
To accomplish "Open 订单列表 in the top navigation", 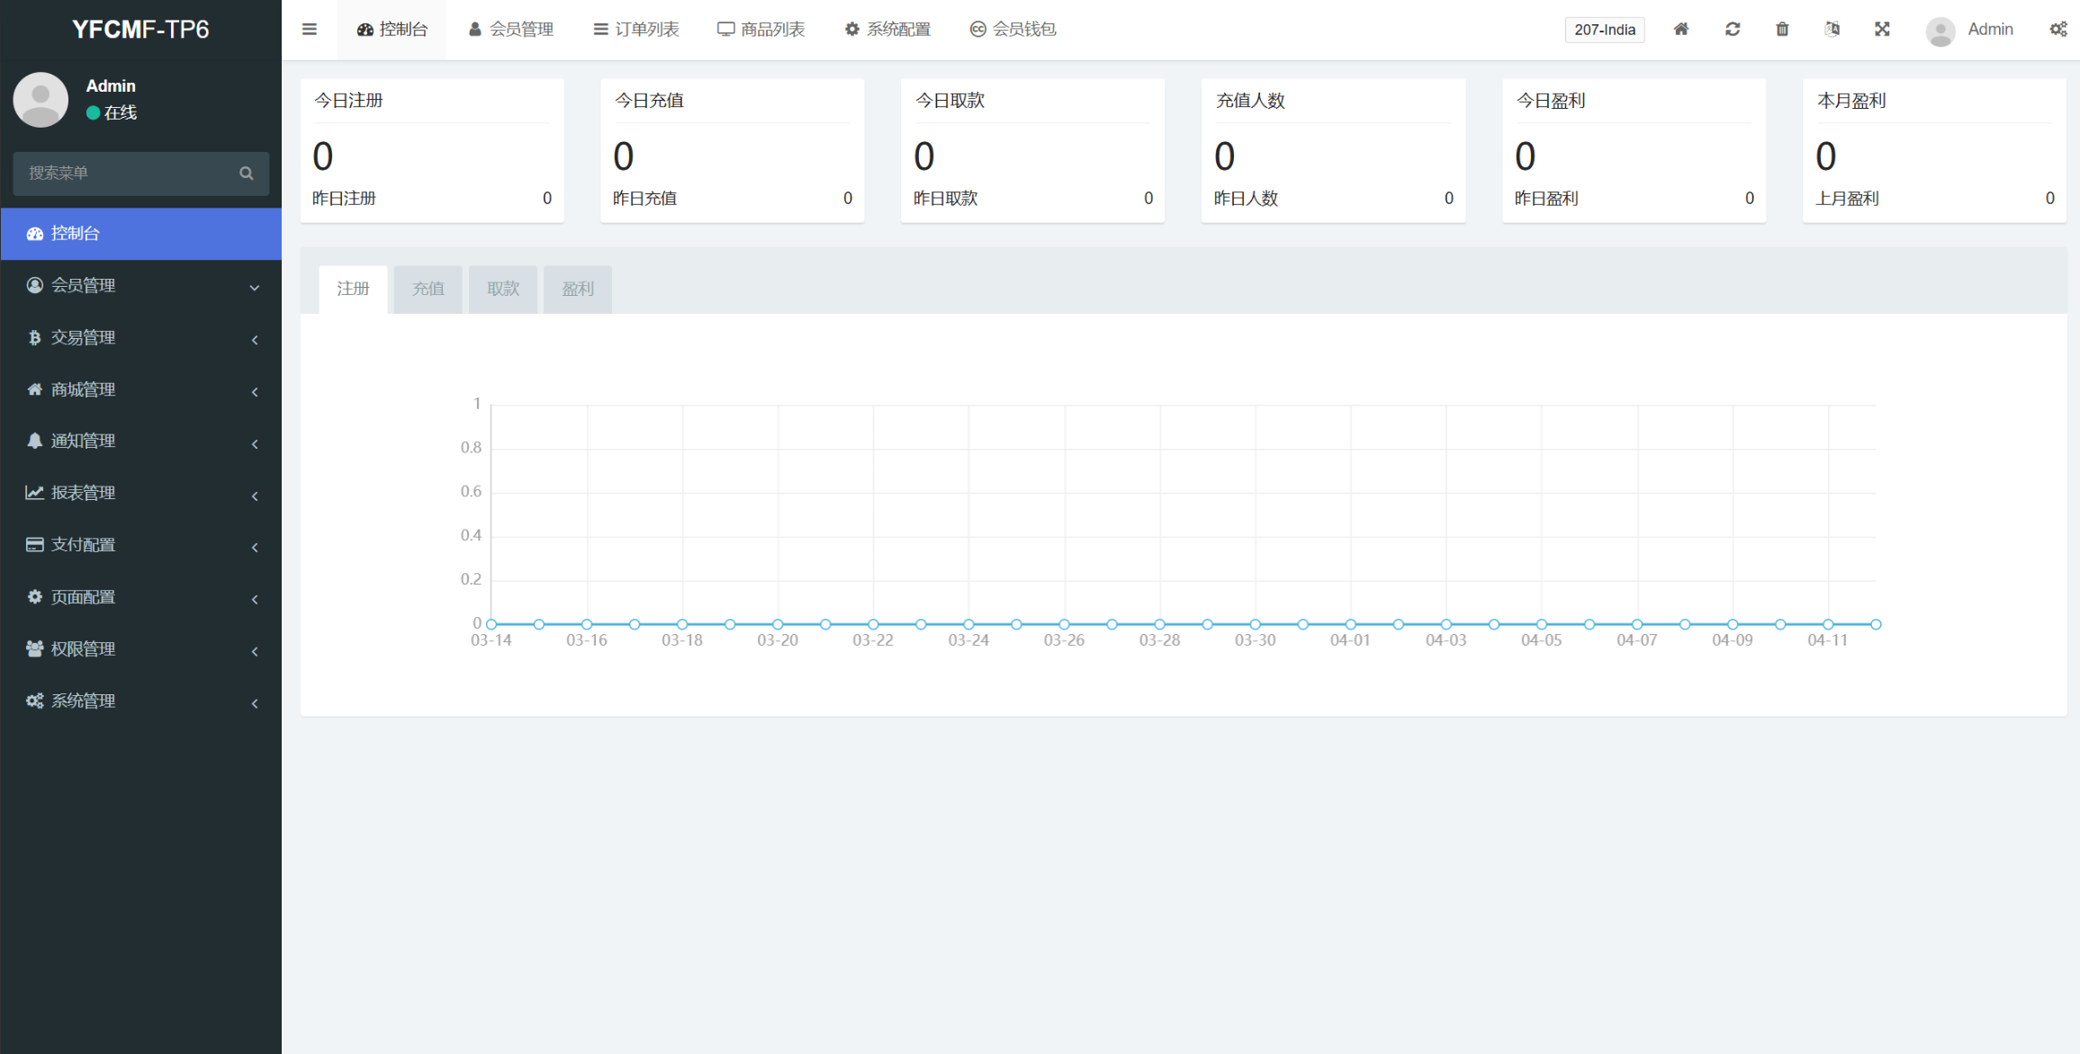I will click(x=636, y=30).
